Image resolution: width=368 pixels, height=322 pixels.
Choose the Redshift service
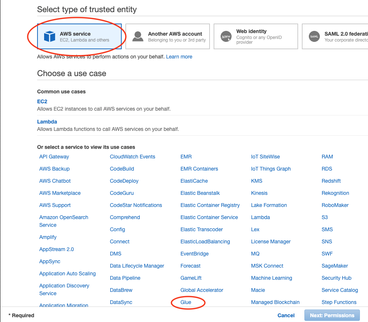(x=331, y=181)
